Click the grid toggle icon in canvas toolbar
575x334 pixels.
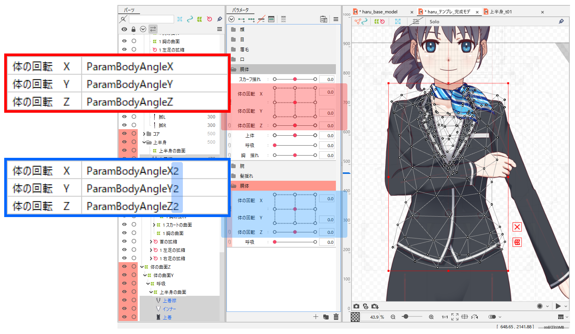pos(416,22)
